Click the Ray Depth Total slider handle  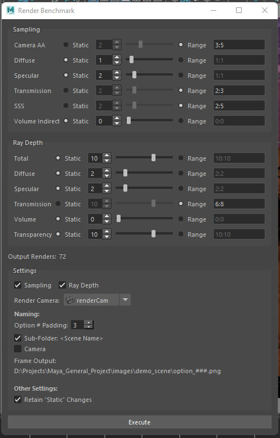(x=153, y=157)
